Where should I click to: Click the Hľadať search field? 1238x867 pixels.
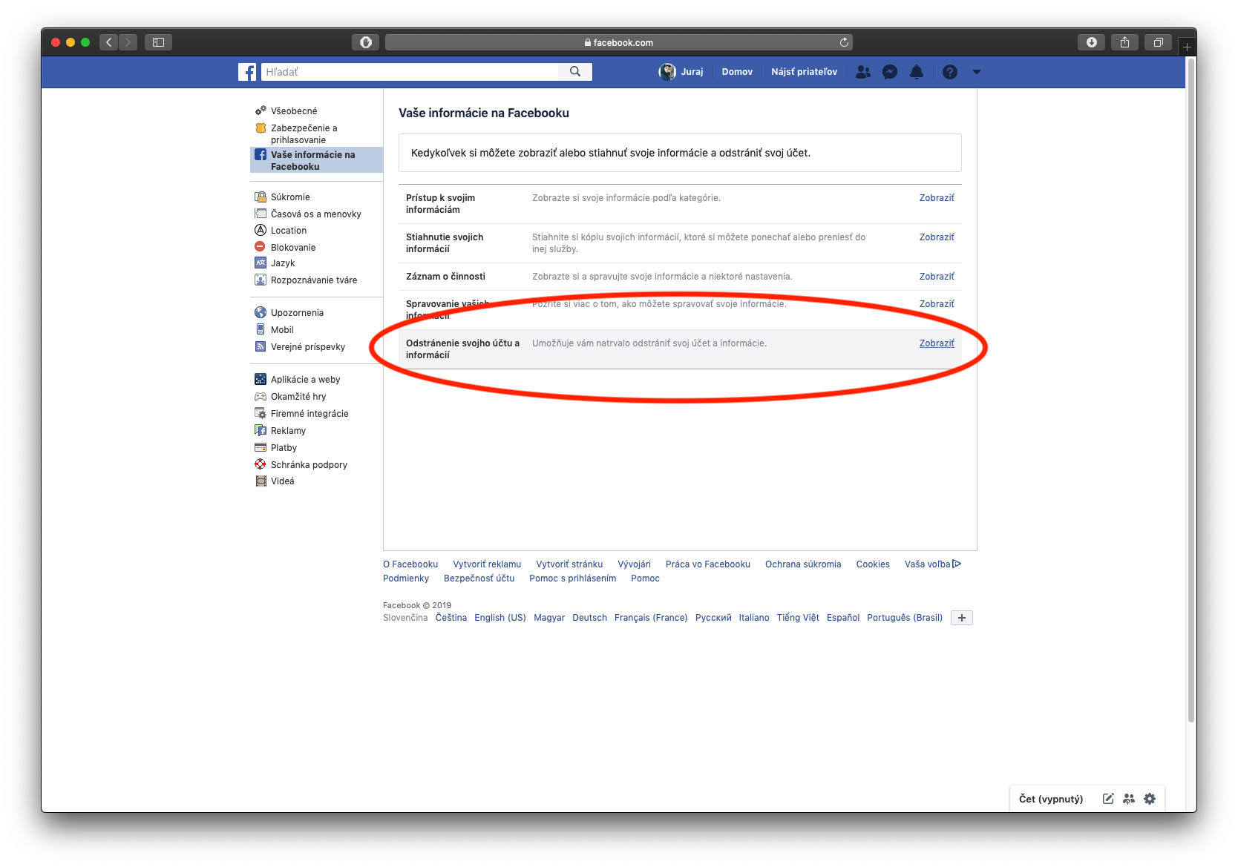pos(410,72)
